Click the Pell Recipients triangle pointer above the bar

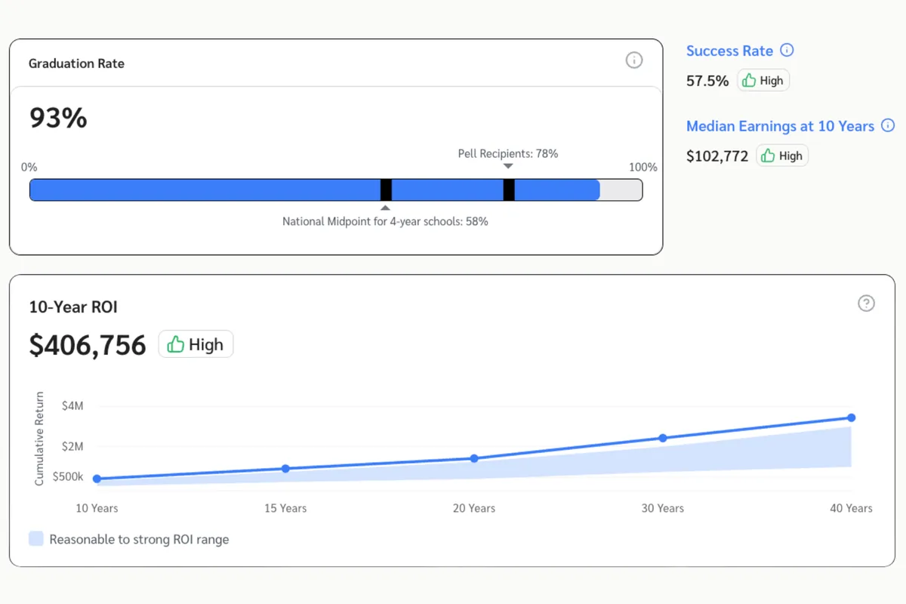point(508,166)
